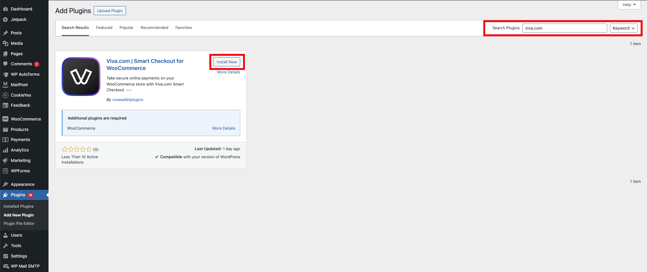
Task: Click the Jetpack icon in sidebar
Action: pos(5,20)
